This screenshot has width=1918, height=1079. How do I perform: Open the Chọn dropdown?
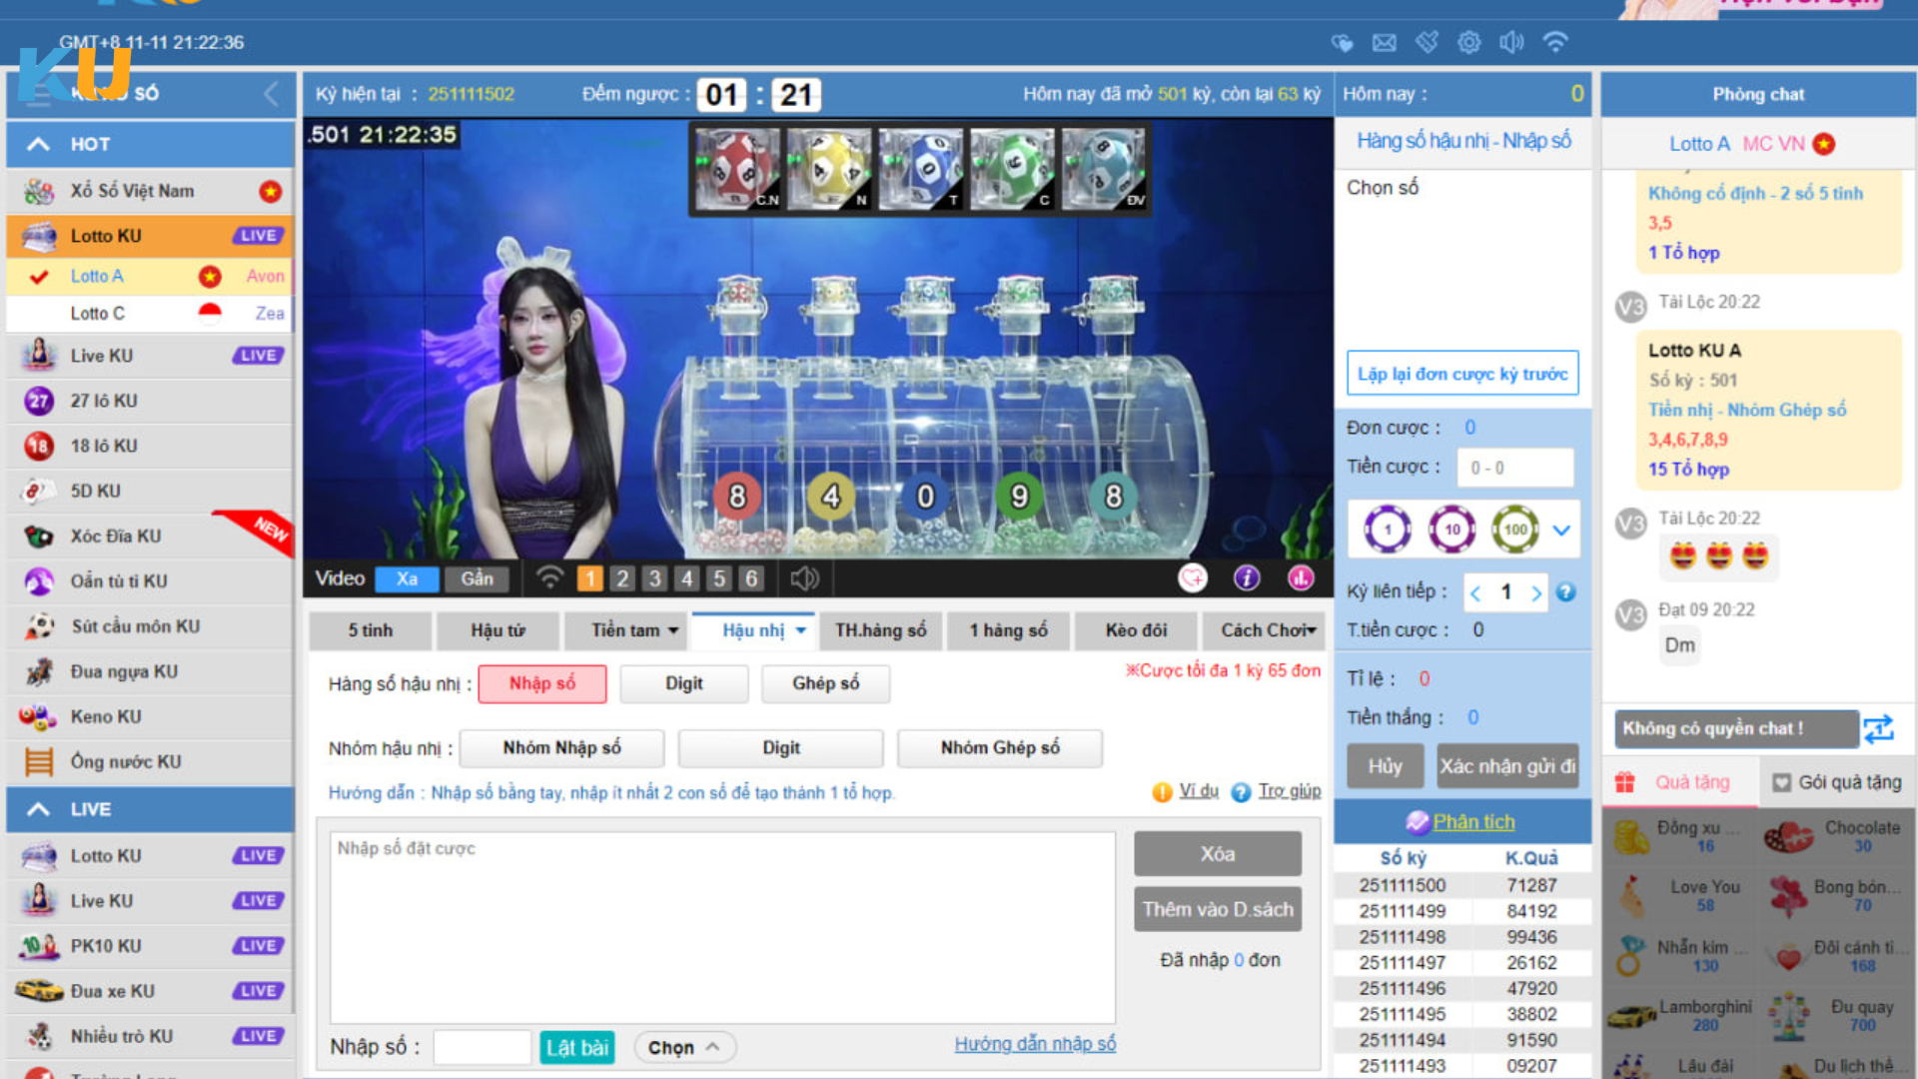coord(684,1047)
